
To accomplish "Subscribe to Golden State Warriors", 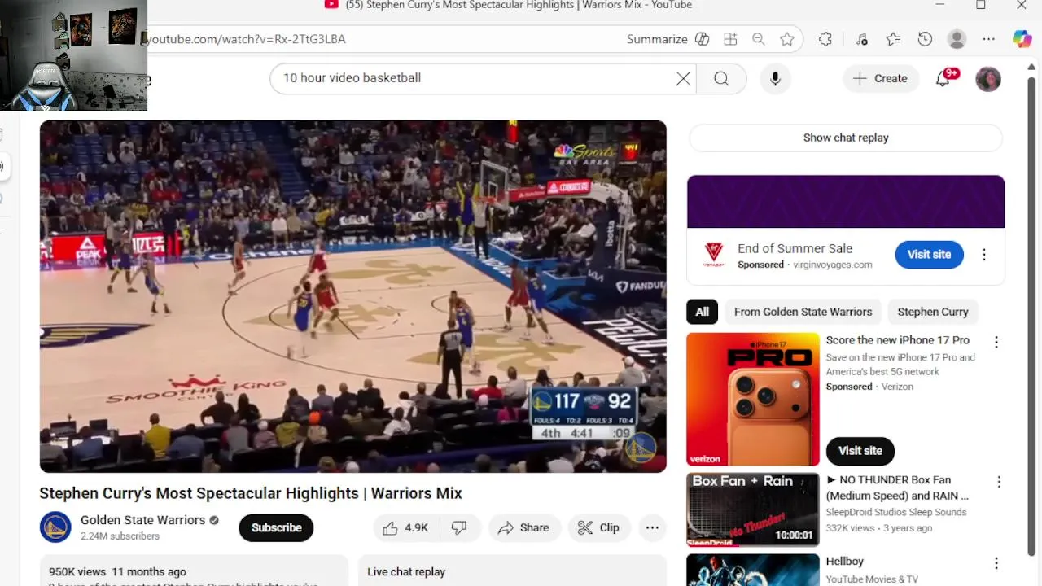I will 276,527.
